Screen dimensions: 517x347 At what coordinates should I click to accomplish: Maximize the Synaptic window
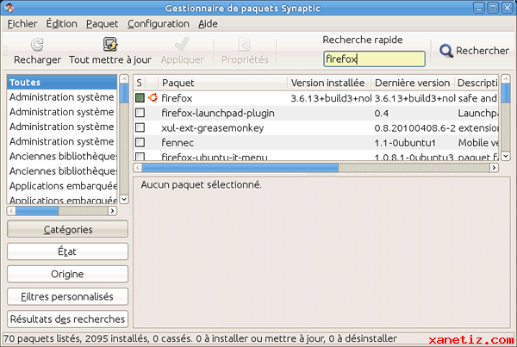493,8
